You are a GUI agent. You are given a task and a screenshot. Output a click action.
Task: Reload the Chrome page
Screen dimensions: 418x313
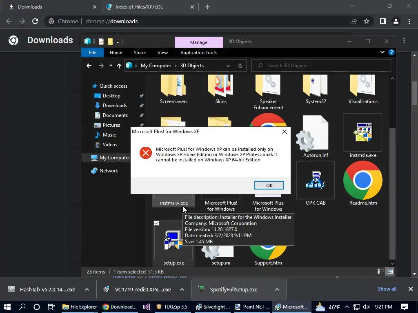click(x=35, y=21)
